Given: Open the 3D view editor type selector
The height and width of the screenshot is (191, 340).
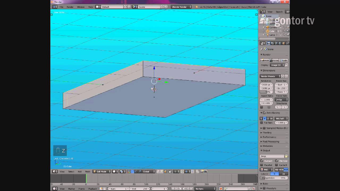Looking at the screenshot, I should pyautogui.click(x=55, y=171).
